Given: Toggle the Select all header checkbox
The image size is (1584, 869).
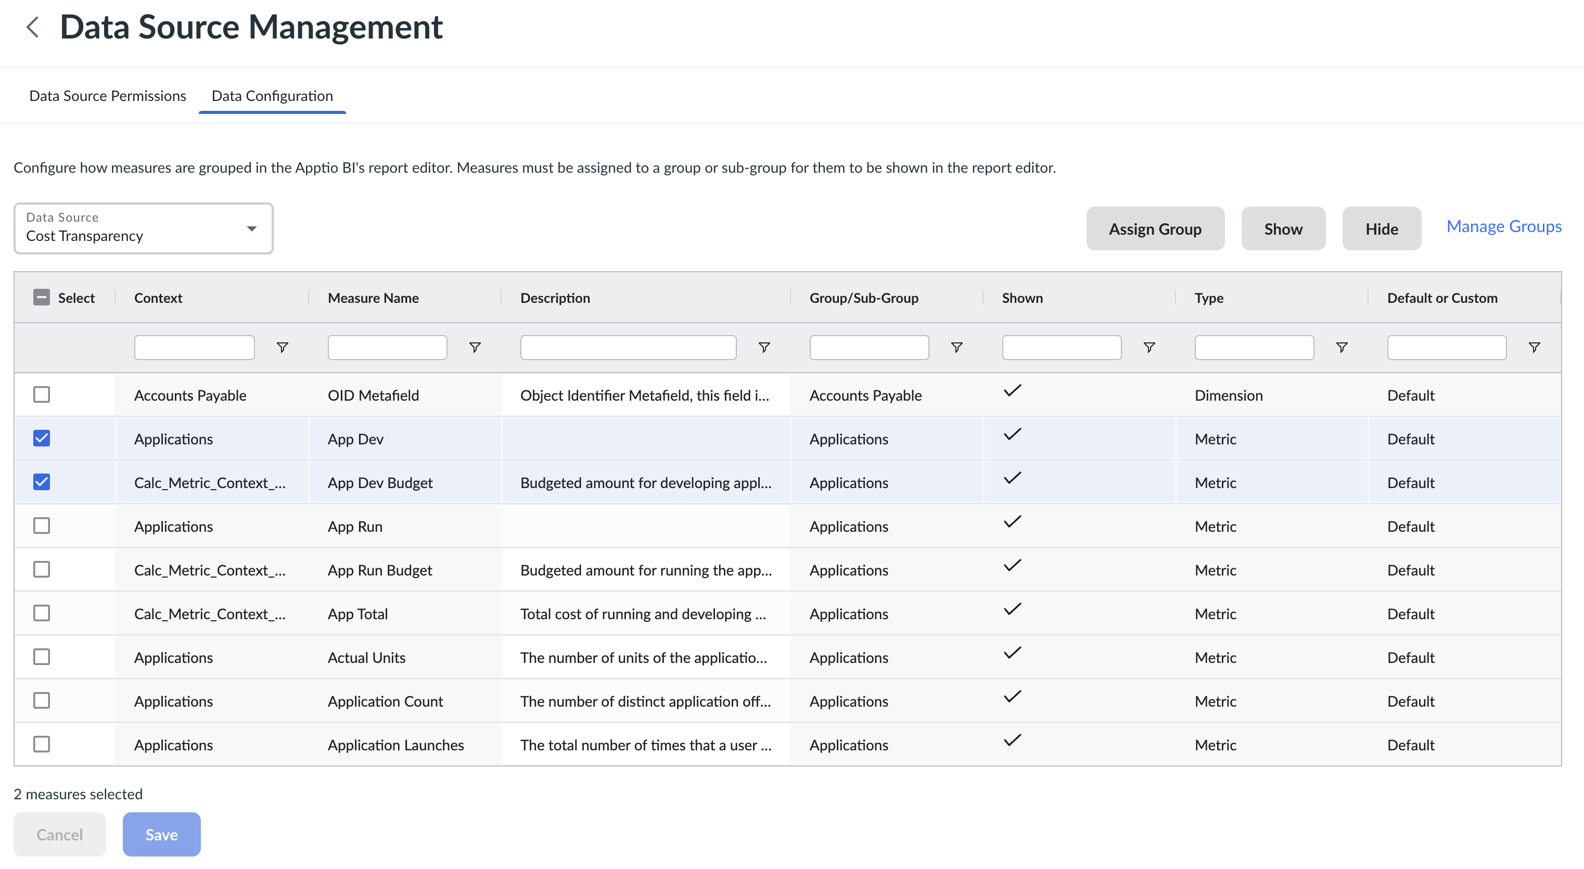Looking at the screenshot, I should 41,298.
